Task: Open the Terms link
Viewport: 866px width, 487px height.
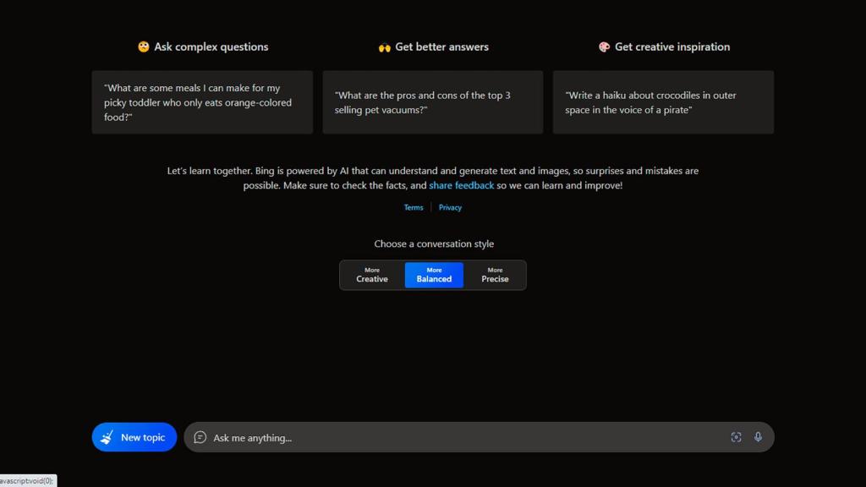Action: pos(413,208)
